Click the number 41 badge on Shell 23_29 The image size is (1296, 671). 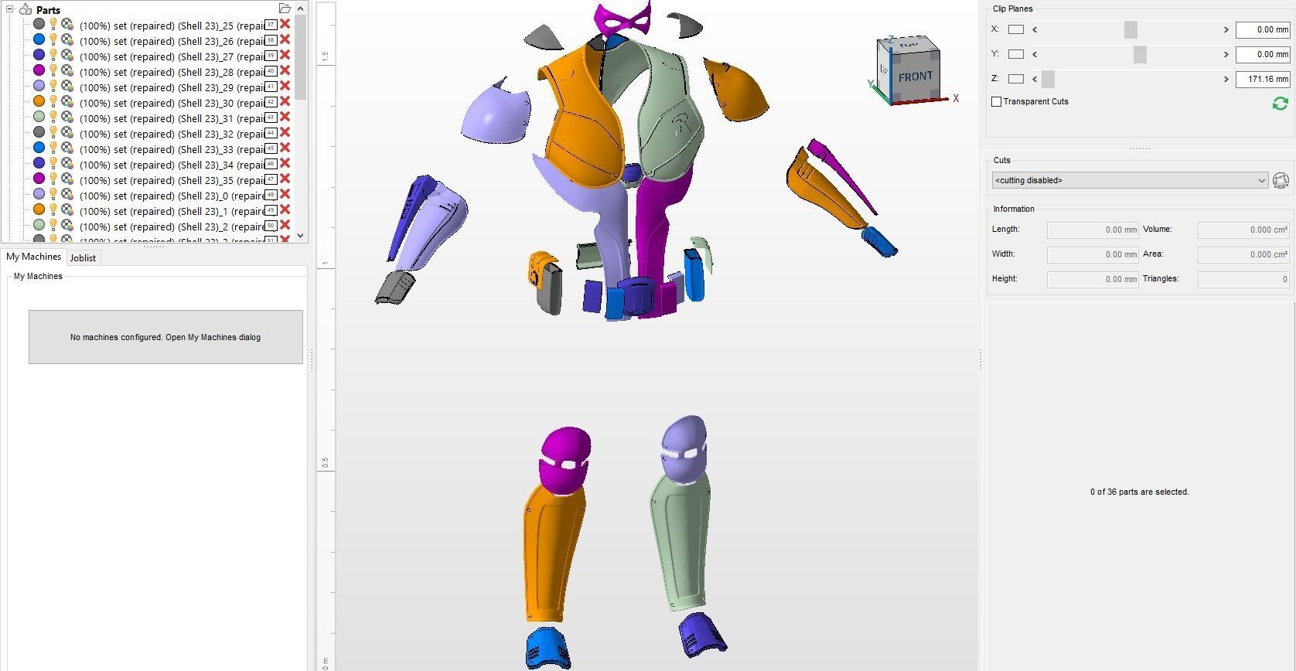(271, 87)
